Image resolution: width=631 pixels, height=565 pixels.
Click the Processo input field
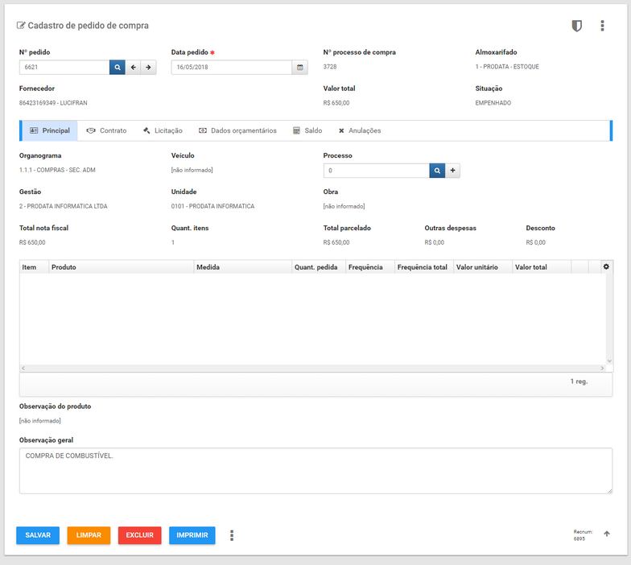tap(377, 171)
